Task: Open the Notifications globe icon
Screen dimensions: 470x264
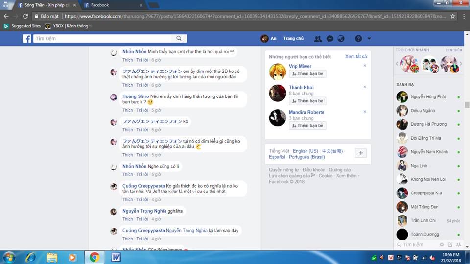Action: (341, 39)
